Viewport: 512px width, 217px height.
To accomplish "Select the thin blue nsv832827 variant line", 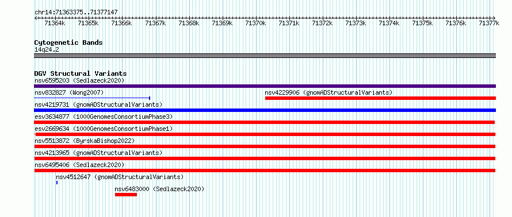I will 92,98.
